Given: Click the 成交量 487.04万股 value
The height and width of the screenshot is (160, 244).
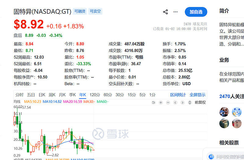Looking at the screenshot, I should [x=135, y=44].
